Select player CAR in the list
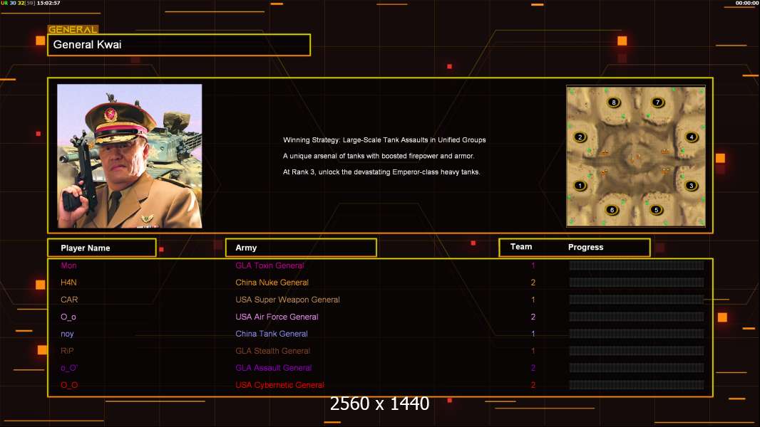760x427 pixels. (69, 300)
